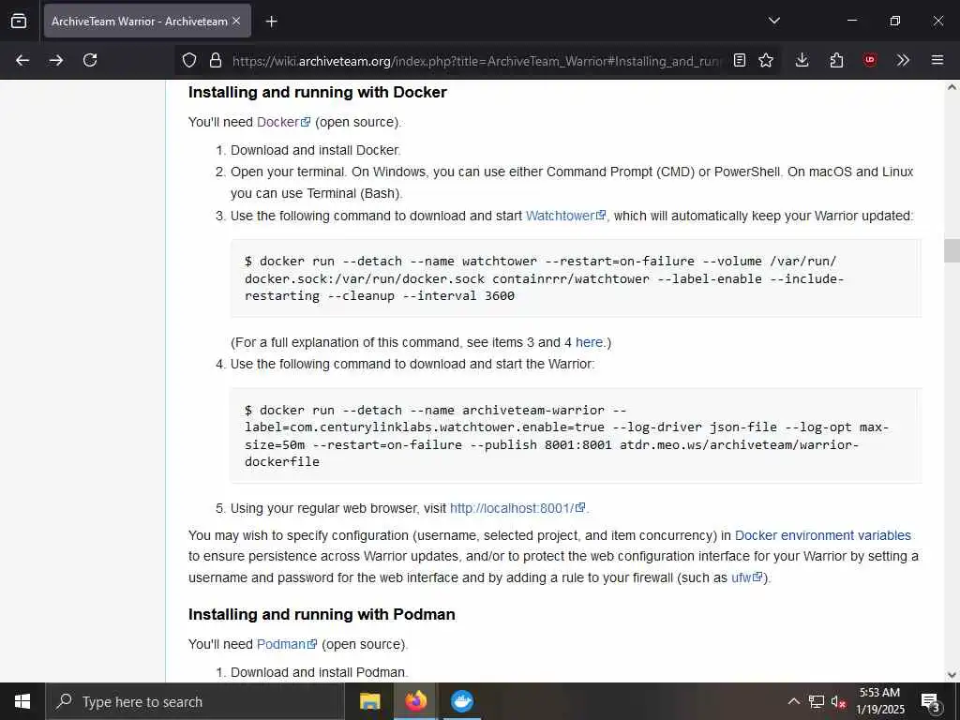This screenshot has width=960, height=720.
Task: Expand the list all tabs chevron
Action: 773,21
